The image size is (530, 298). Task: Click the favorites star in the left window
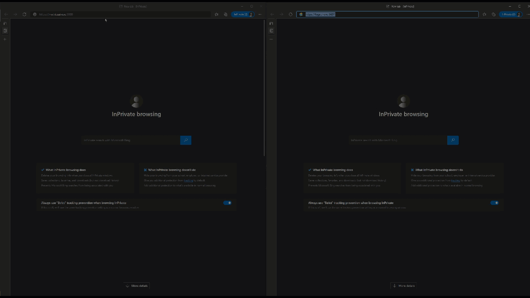pyautogui.click(x=217, y=14)
